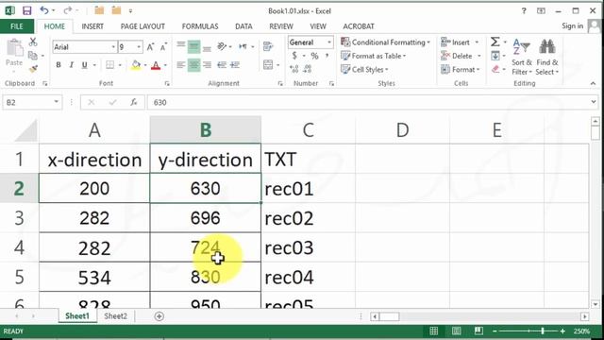The image size is (604, 340).
Task: Expand the Conditional Formatting menu
Action: [386, 42]
